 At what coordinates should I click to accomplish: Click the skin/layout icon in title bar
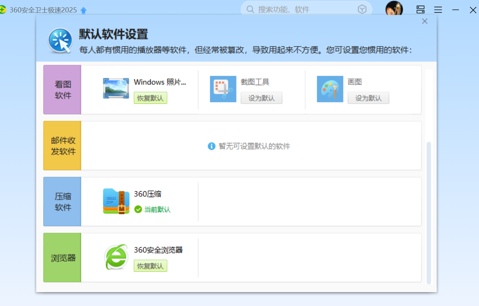tap(421, 10)
